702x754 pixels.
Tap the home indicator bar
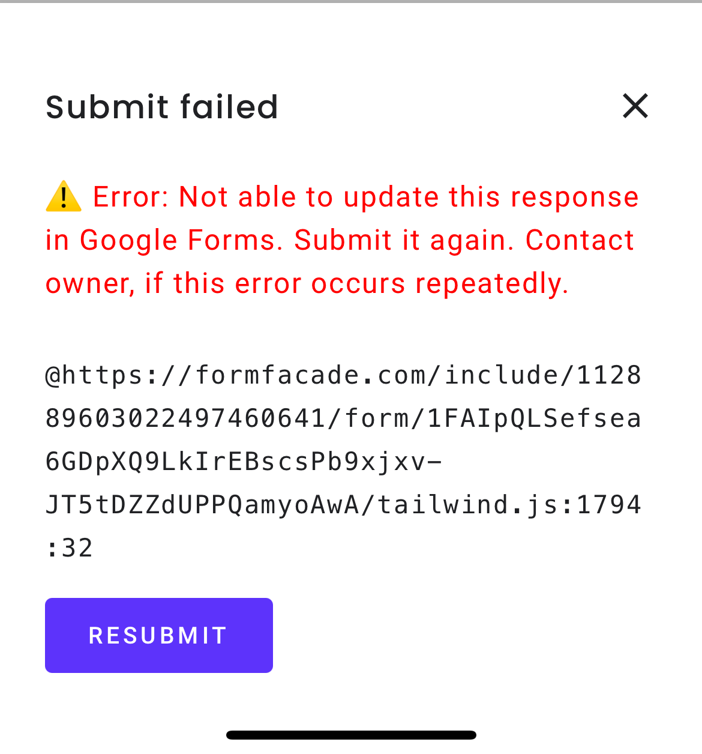pyautogui.click(x=351, y=735)
